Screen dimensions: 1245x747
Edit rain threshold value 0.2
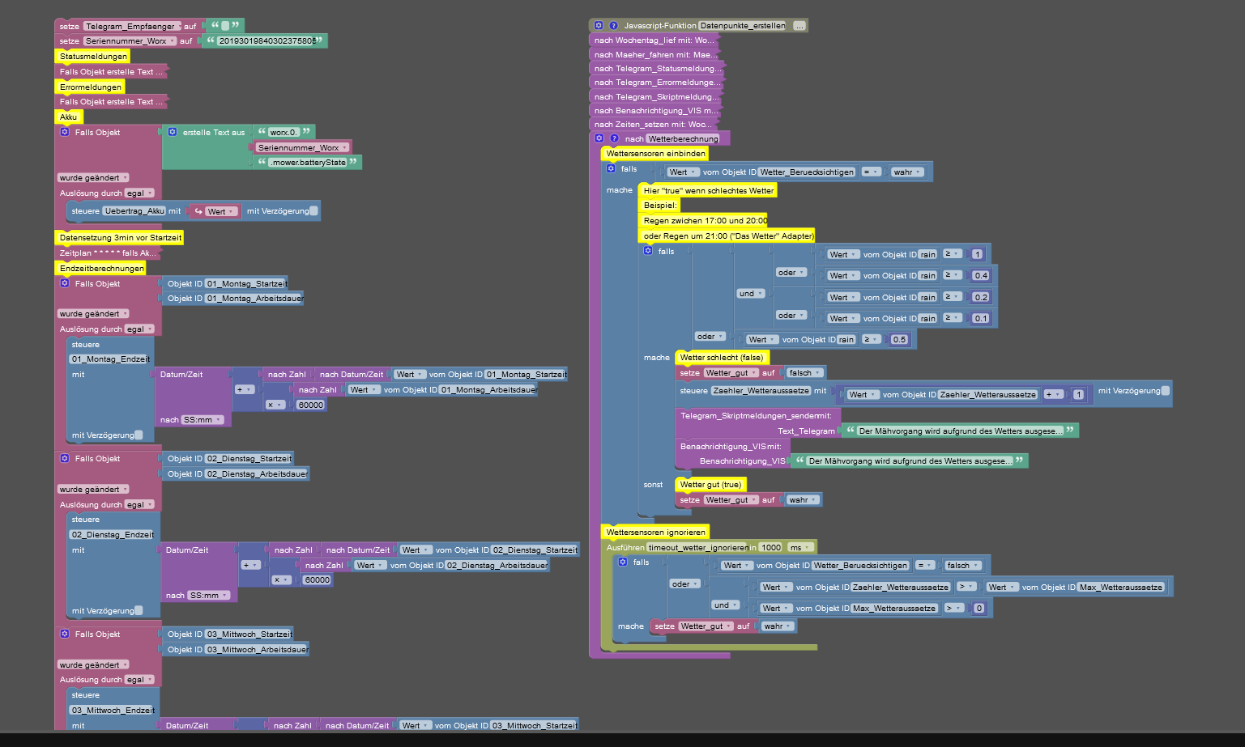[981, 298]
